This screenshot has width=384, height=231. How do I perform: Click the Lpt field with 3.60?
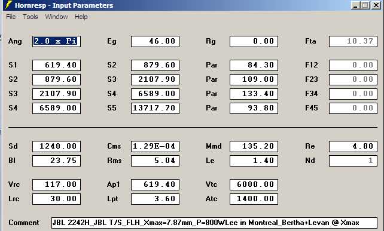click(155, 199)
